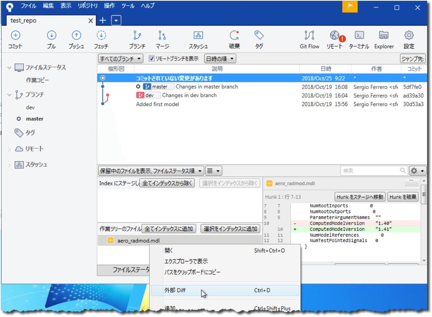Screen dimensions: 432x317
Task: Open the list view mode dropdown
Action: [x=214, y=171]
